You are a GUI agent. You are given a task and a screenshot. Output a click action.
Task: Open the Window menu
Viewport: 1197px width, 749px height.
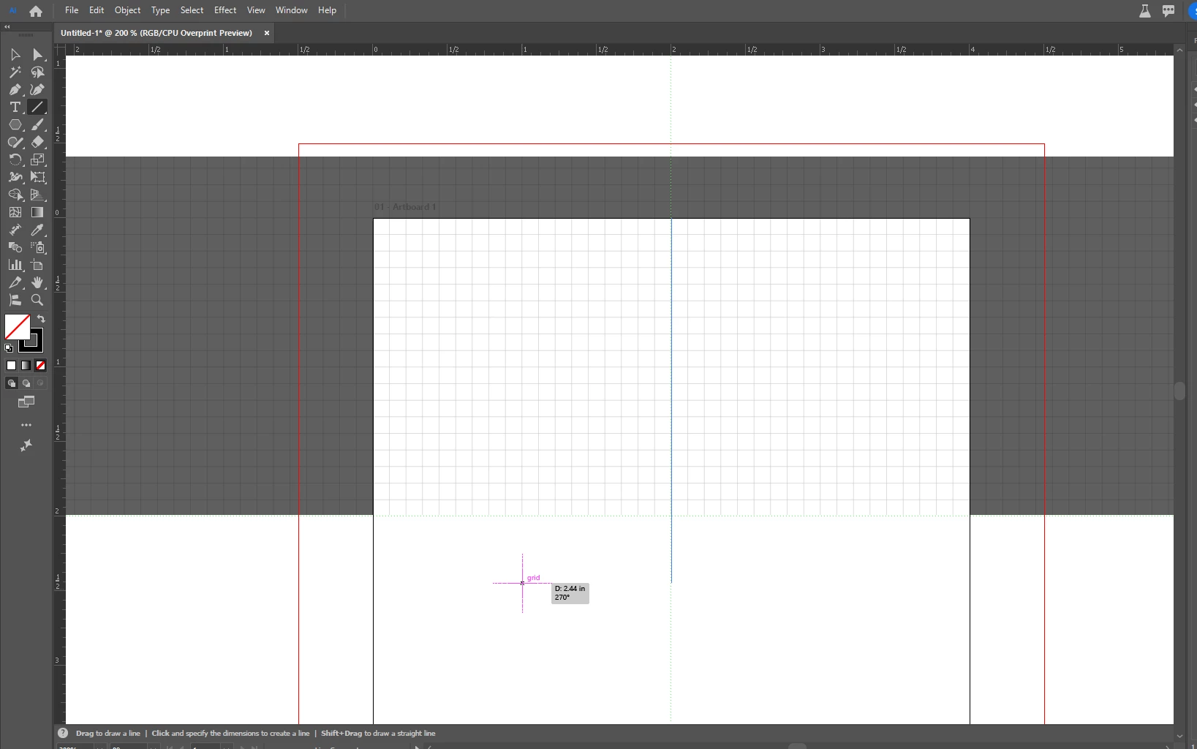coord(291,10)
